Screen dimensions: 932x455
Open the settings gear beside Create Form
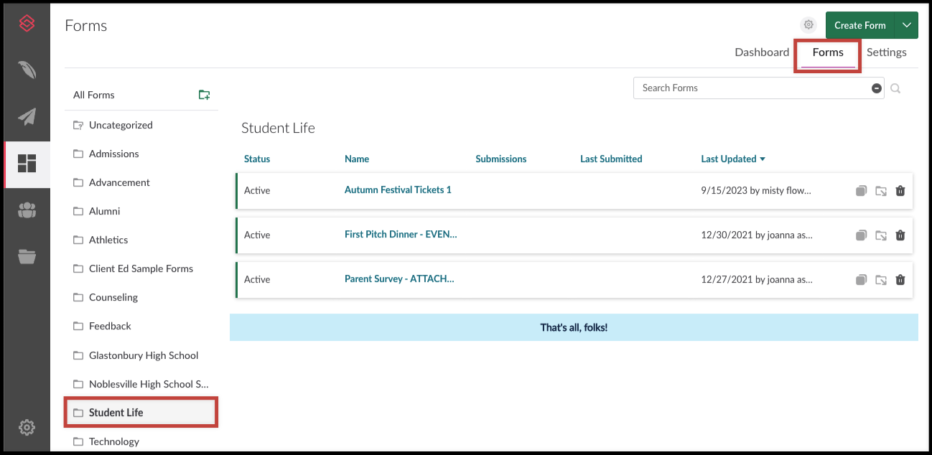click(x=809, y=25)
